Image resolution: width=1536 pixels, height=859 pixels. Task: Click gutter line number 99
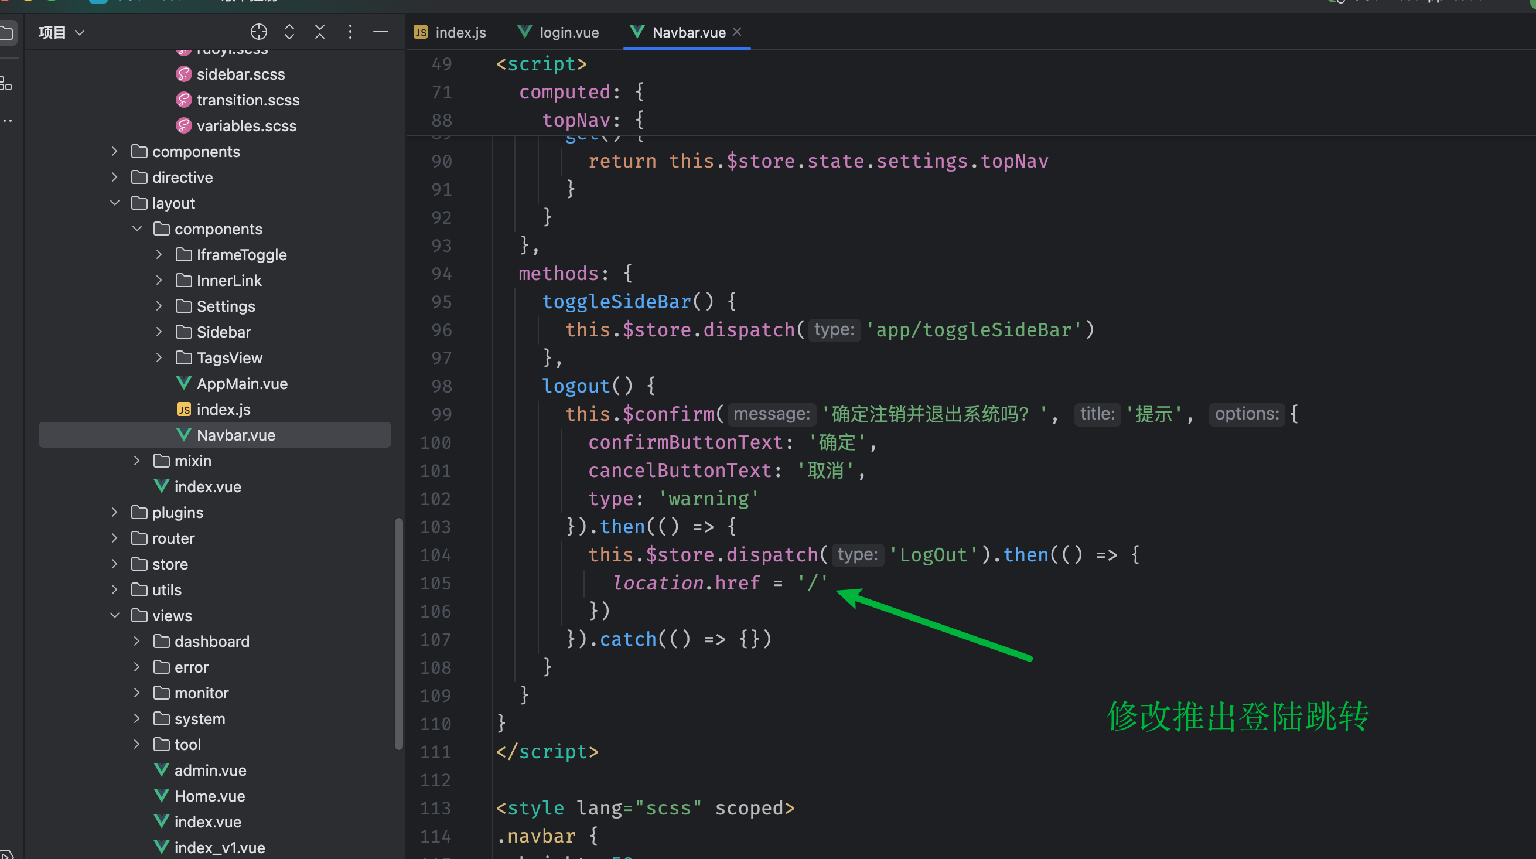click(441, 414)
